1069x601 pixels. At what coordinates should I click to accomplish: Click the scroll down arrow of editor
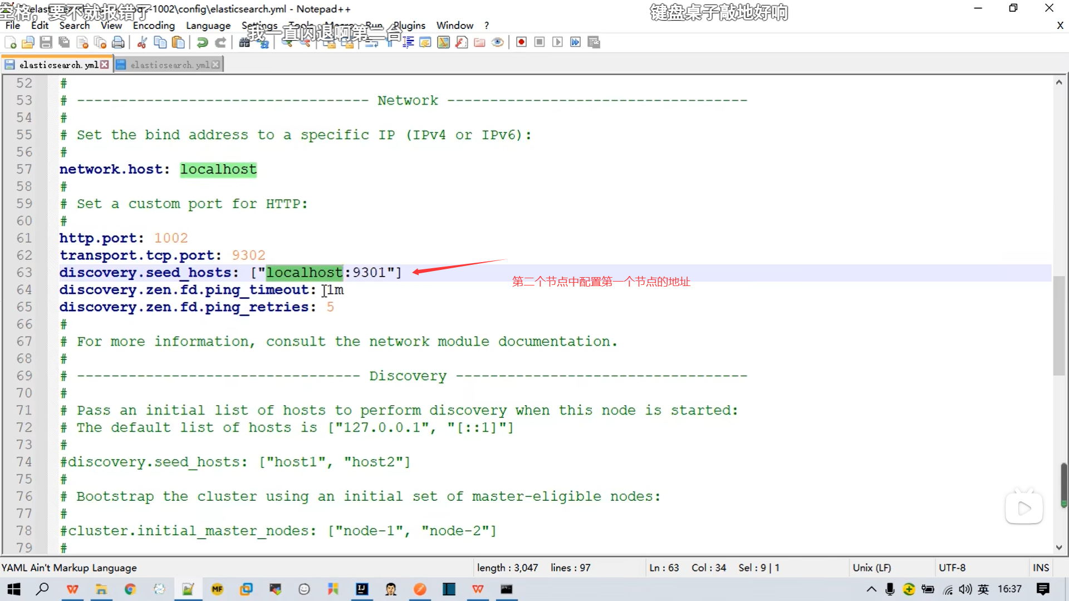click(x=1058, y=548)
